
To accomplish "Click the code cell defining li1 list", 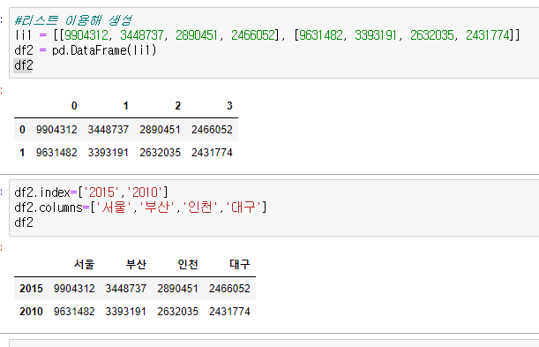I will 274,42.
